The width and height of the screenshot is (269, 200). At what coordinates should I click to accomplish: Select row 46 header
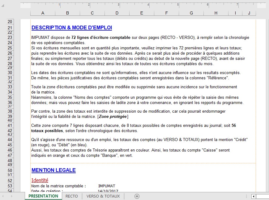tap(10, 150)
